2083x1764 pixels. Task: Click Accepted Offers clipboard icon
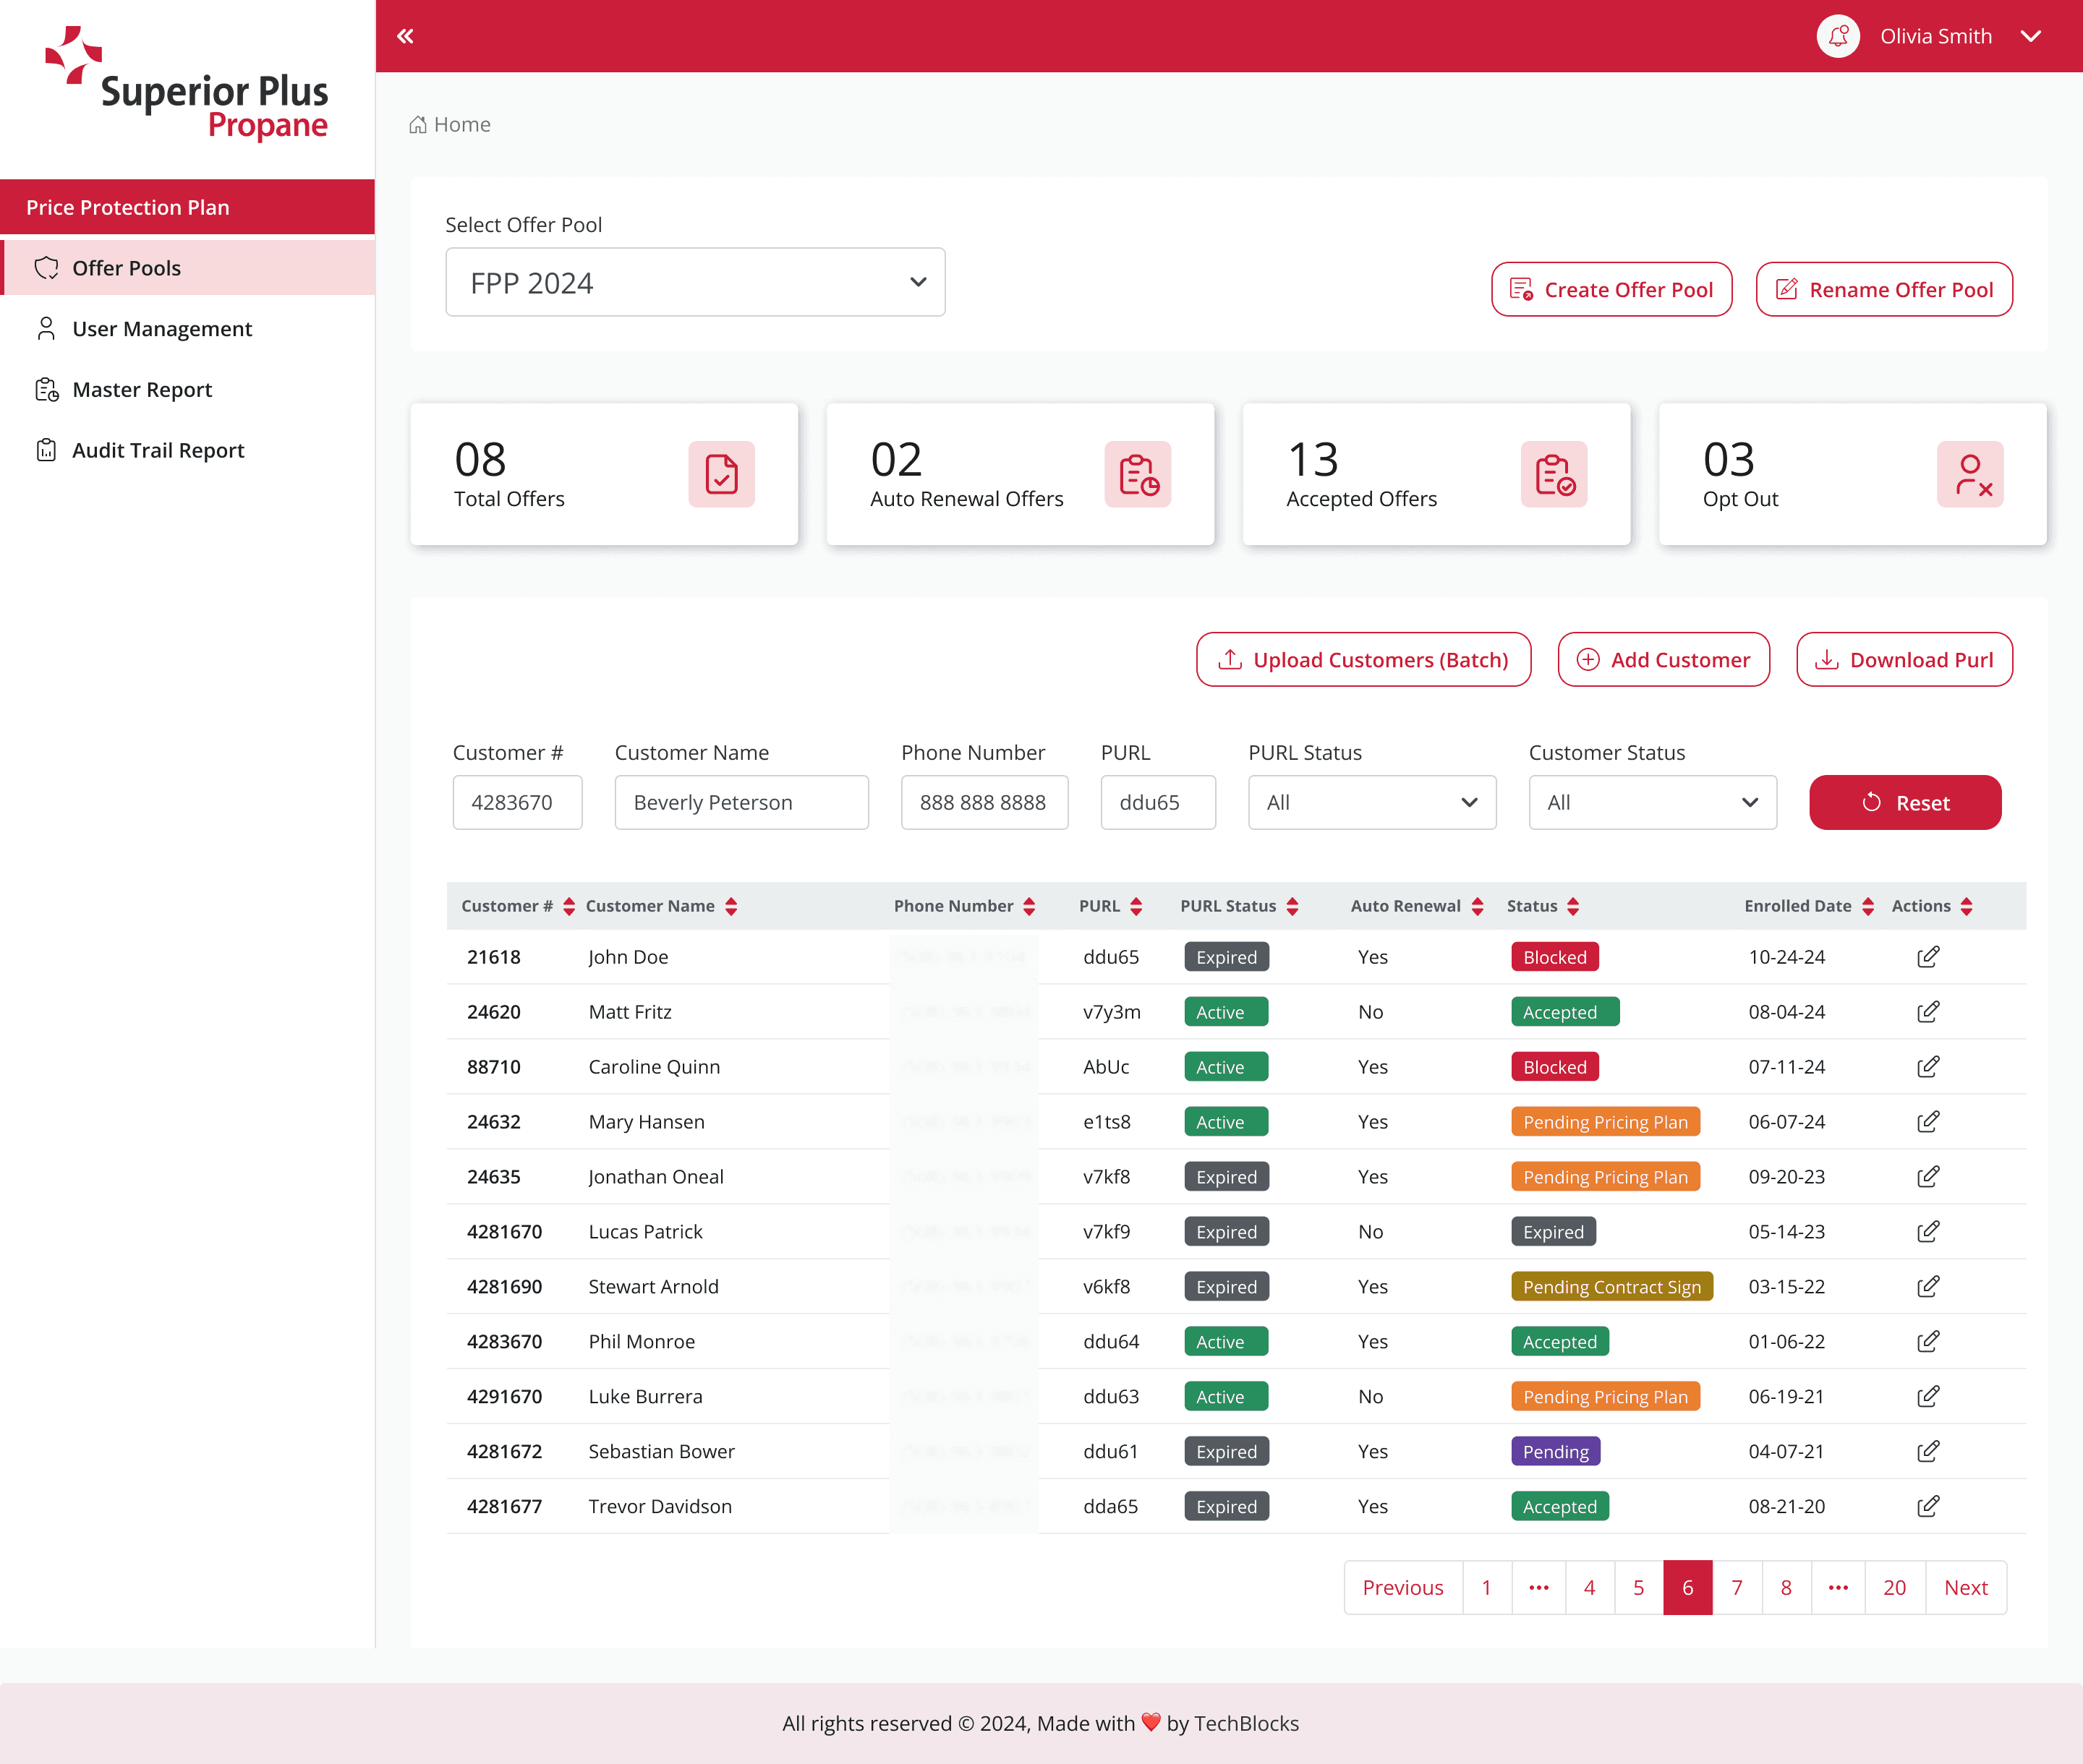pyautogui.click(x=1553, y=474)
